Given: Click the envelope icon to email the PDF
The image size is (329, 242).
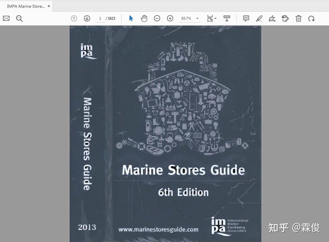Looking at the screenshot, I should pyautogui.click(x=6, y=18).
